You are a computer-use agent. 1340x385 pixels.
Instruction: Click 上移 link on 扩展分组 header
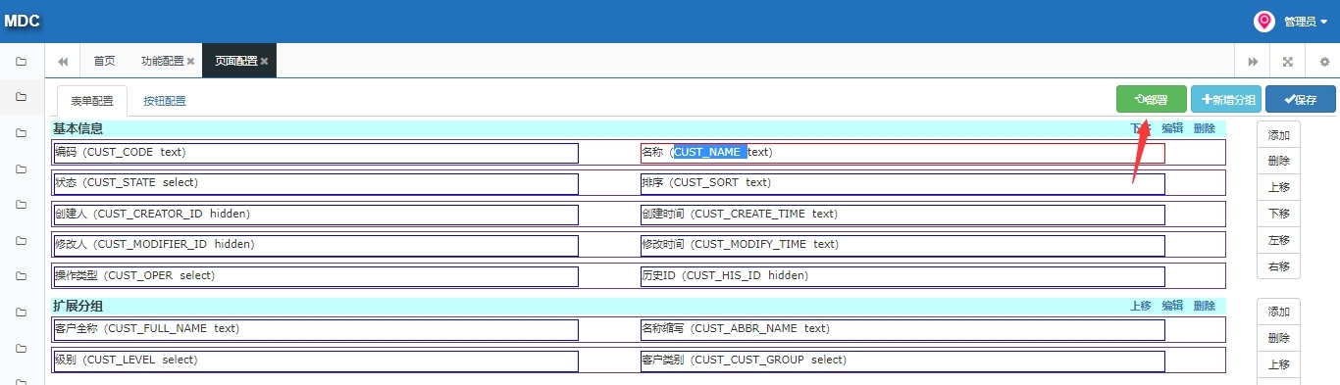1140,306
